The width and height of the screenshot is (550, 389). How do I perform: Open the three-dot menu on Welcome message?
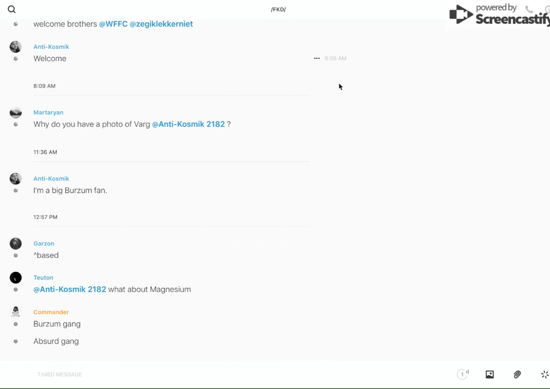(x=317, y=58)
